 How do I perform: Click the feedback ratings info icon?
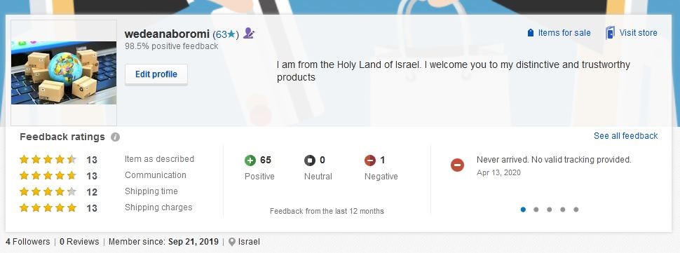coord(115,137)
